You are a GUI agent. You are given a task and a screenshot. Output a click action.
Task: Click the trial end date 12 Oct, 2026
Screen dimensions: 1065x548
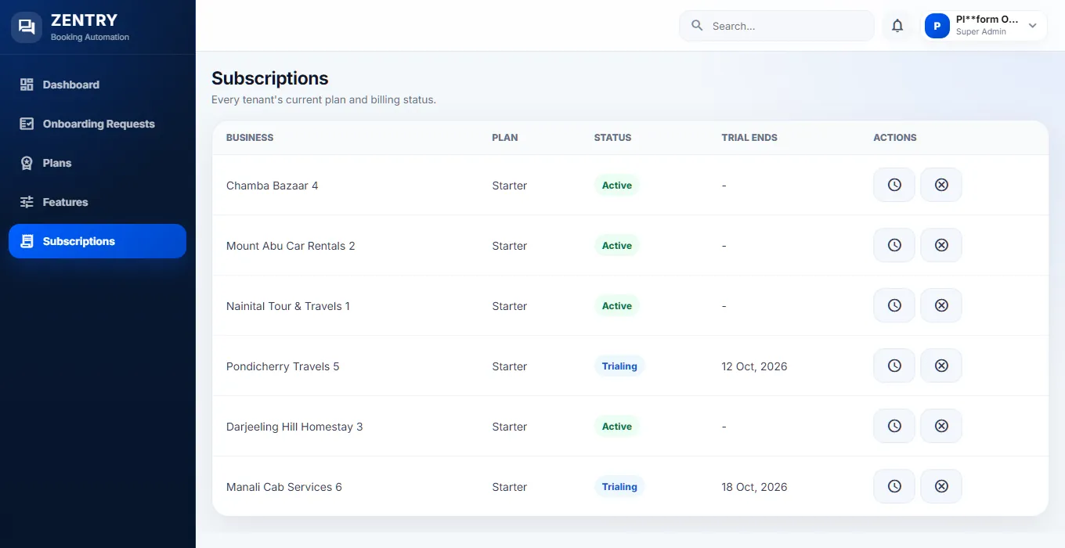click(x=754, y=366)
